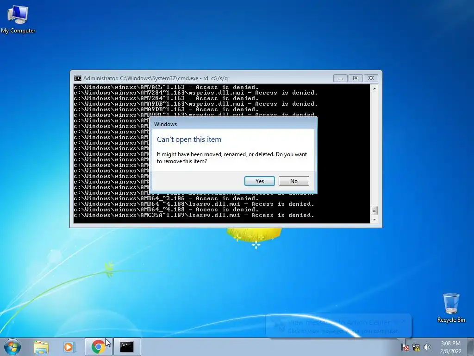The height and width of the screenshot is (356, 474).
Task: Launch Windows Media Player from taskbar
Action: pyautogui.click(x=69, y=347)
